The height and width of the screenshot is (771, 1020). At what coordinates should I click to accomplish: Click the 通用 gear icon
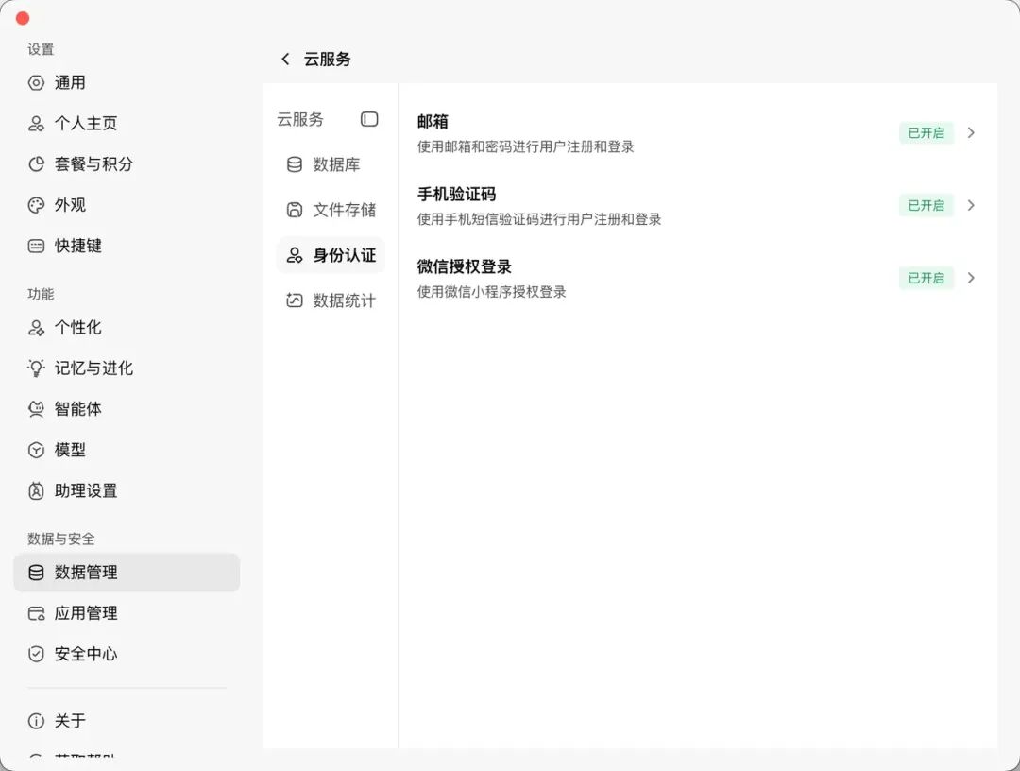point(37,82)
